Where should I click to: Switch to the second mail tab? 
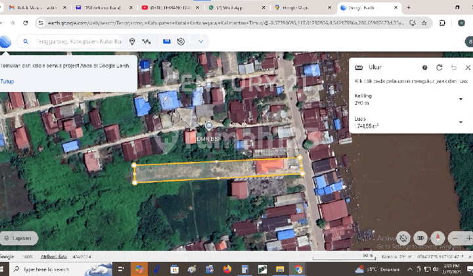coord(104,7)
